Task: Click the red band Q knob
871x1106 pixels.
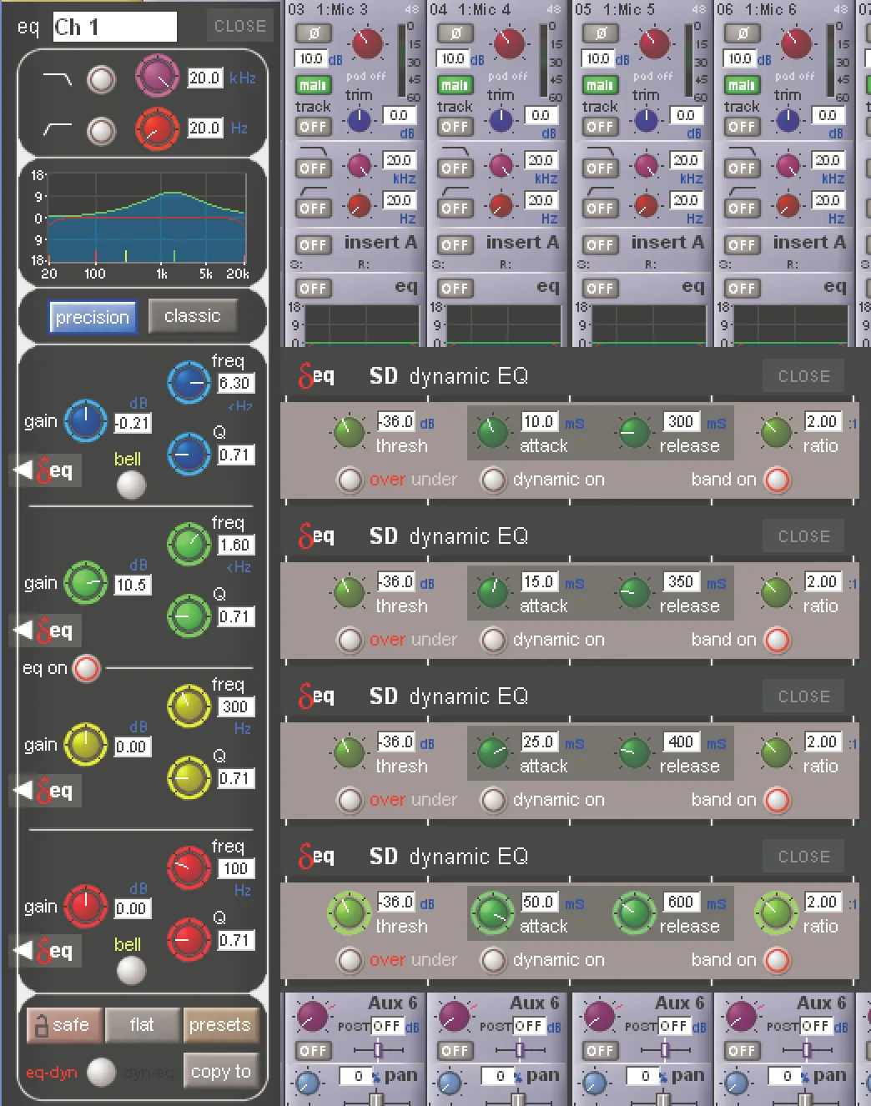Action: coord(189,940)
